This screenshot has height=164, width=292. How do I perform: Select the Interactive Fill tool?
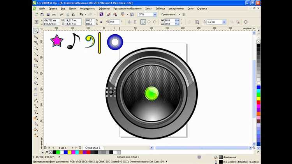click(36, 135)
